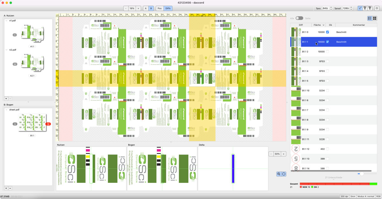Collapse n1.pdf tree entry
The image size is (382, 199).
[x=6, y=21]
